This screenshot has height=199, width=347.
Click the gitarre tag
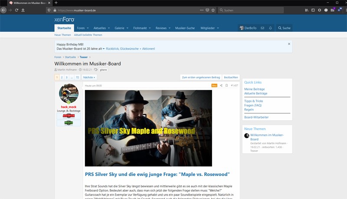pos(103,70)
